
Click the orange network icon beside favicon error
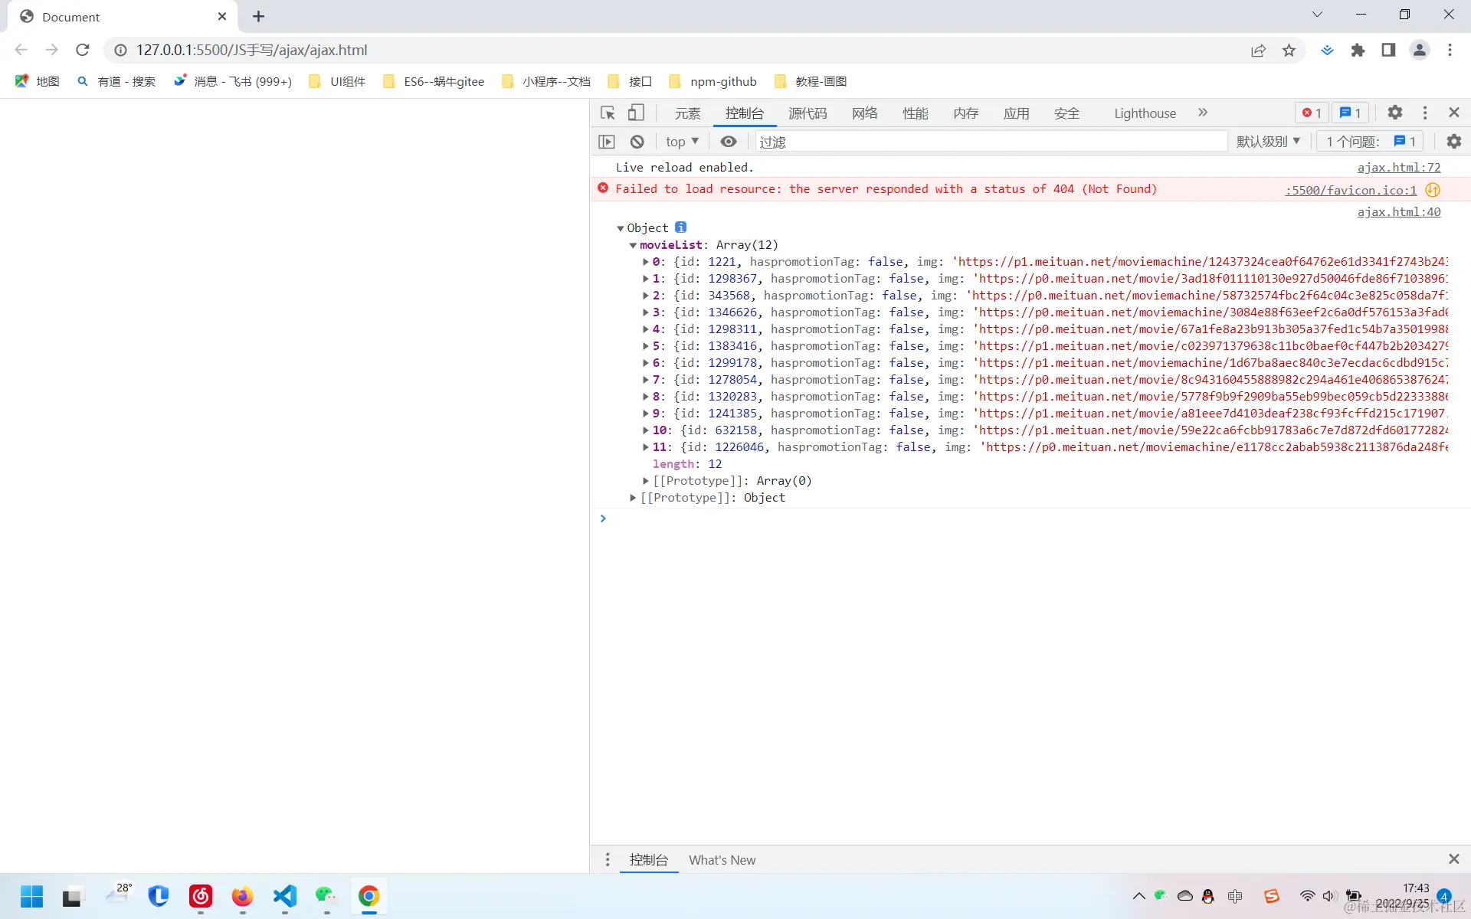[x=1433, y=190]
